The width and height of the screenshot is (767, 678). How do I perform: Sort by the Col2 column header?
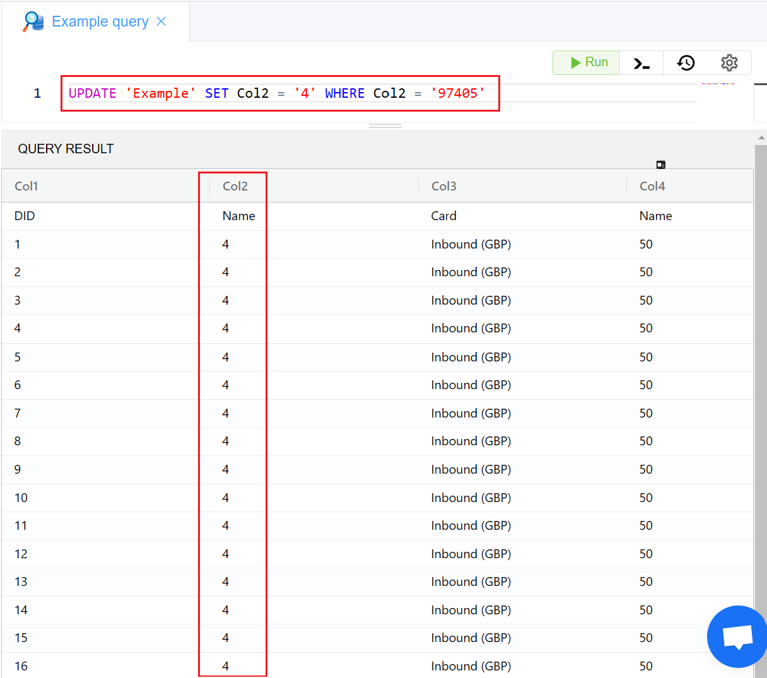point(235,186)
